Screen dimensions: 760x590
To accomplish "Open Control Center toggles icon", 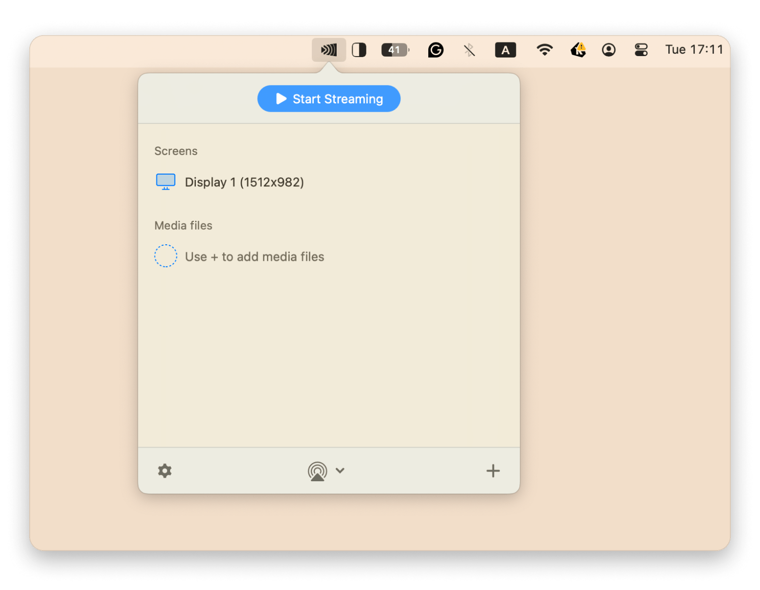I will (641, 50).
